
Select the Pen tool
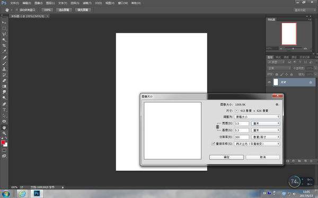tap(4, 104)
